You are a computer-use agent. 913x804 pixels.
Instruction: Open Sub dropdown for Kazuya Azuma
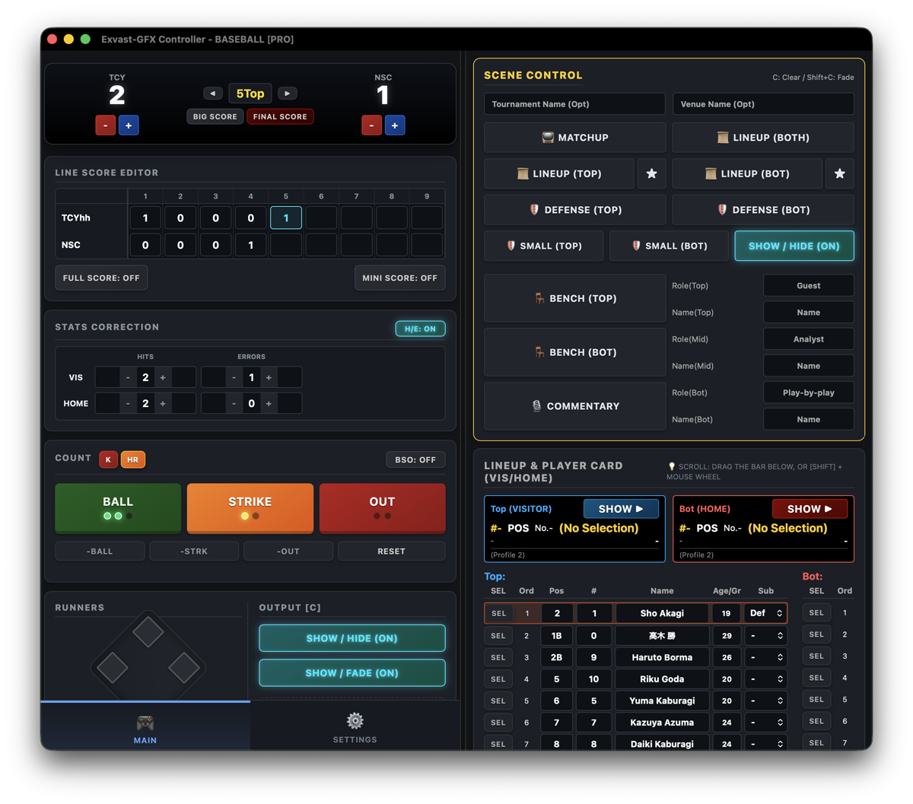coord(765,723)
